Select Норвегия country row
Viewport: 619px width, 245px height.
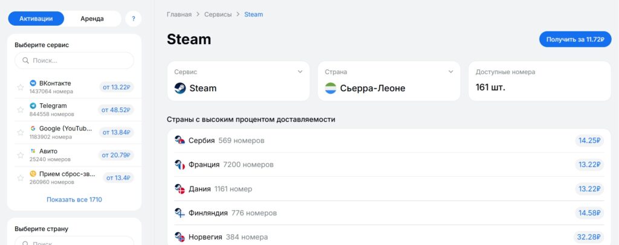(389, 237)
